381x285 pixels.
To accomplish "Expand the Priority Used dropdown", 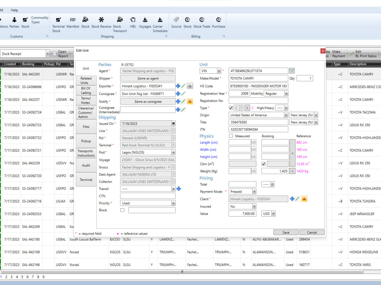I will pyautogui.click(x=173, y=203).
